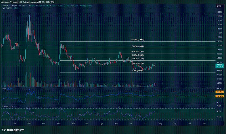Click the Sep label on time axis
Screen dimensions: 226x134
pyautogui.click(x=175, y=124)
